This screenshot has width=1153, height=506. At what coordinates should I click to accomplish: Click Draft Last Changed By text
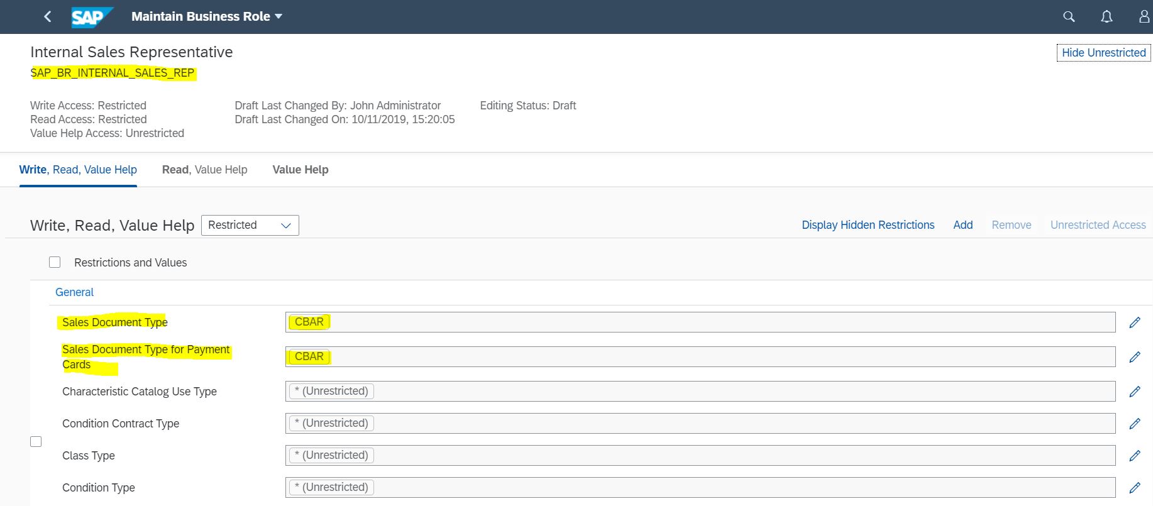coord(338,106)
